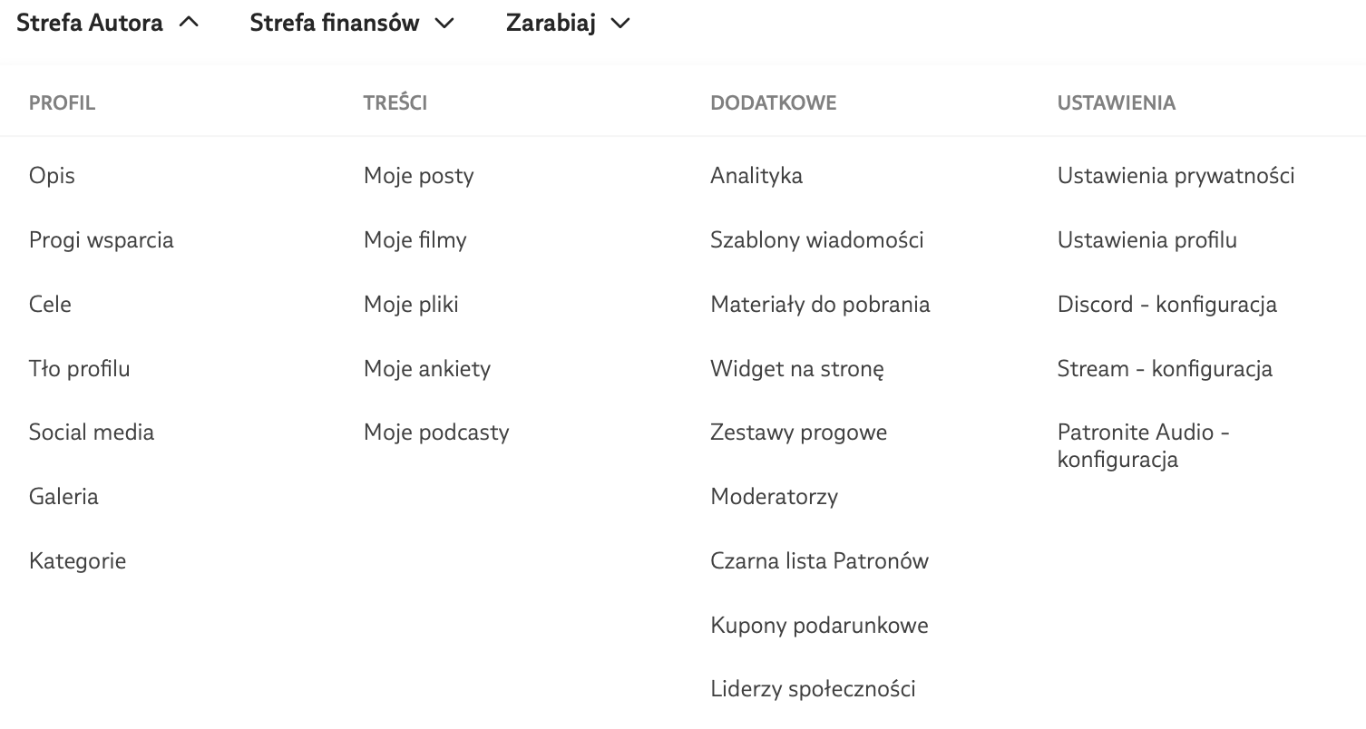Open the Zarabiaj dropdown menu

(567, 24)
